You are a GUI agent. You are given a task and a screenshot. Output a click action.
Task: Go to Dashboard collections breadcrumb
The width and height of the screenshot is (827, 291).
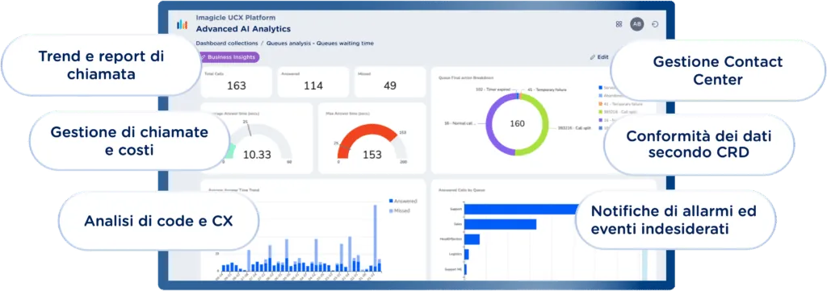227,44
